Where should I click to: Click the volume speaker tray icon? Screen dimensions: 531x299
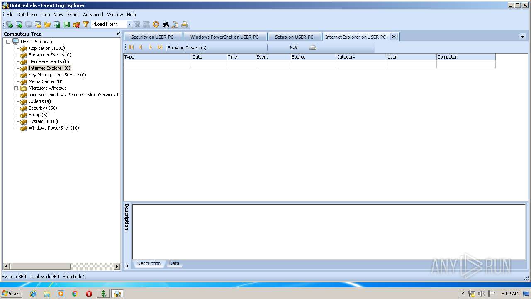coord(481,294)
